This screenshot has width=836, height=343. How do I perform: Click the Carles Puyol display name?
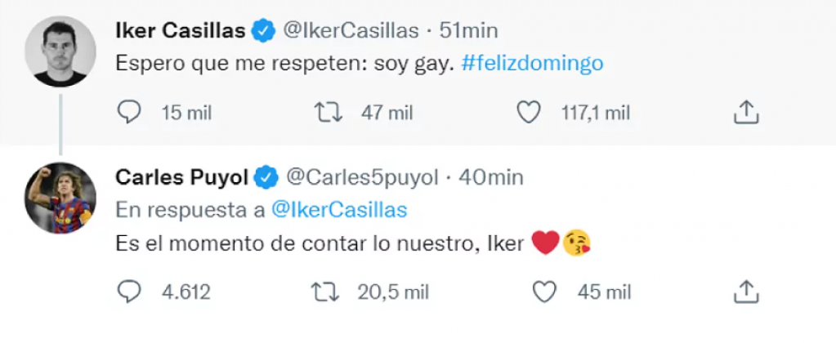point(183,177)
